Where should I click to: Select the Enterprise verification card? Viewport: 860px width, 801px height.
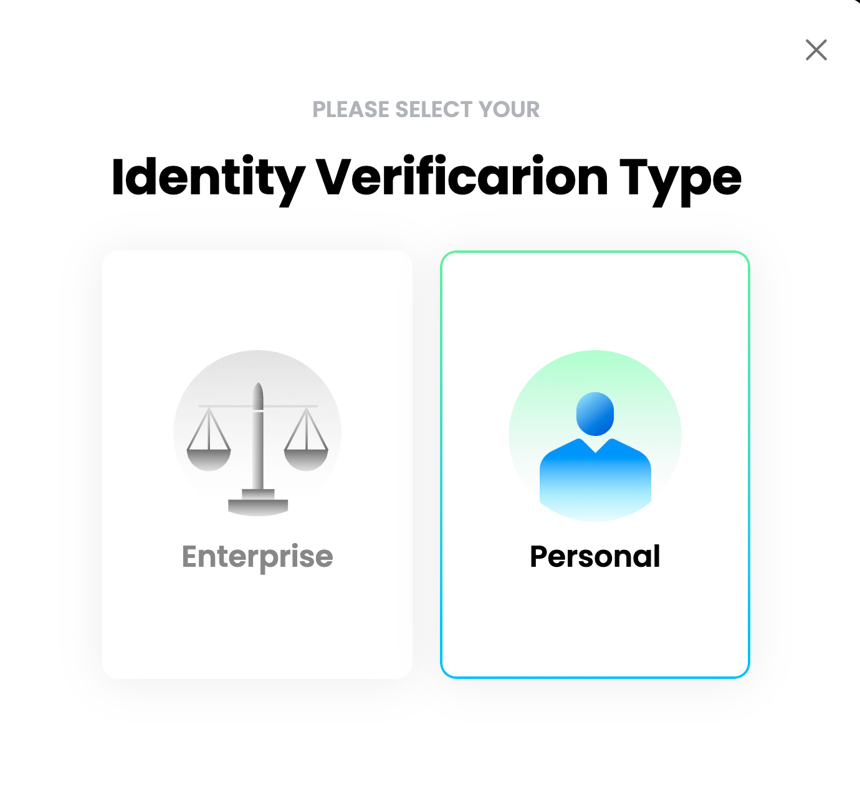click(257, 464)
